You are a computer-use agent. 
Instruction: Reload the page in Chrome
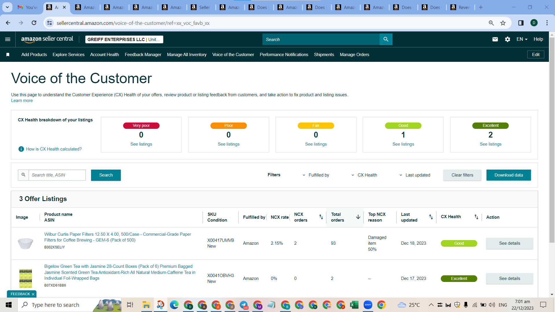34,23
